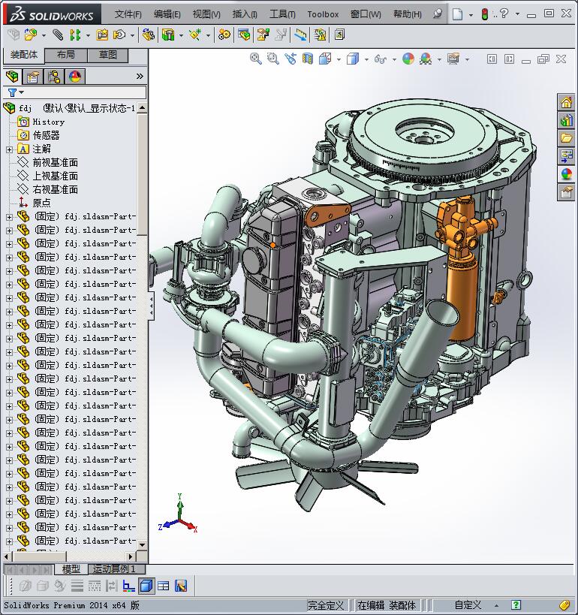Switch to the 草图 tab

[108, 55]
